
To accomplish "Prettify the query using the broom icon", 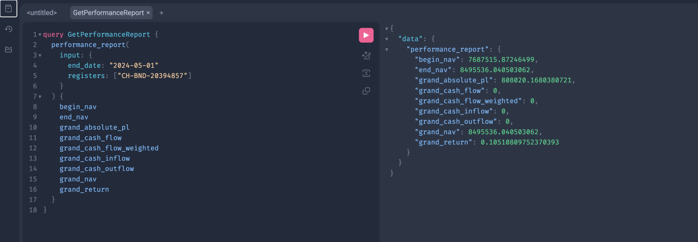I will click(366, 56).
